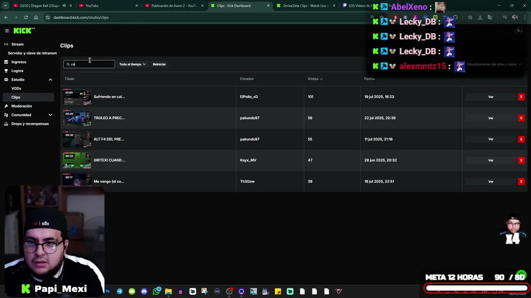Switch to the YouTube browser tab
This screenshot has height=298, width=531.
point(108,6)
